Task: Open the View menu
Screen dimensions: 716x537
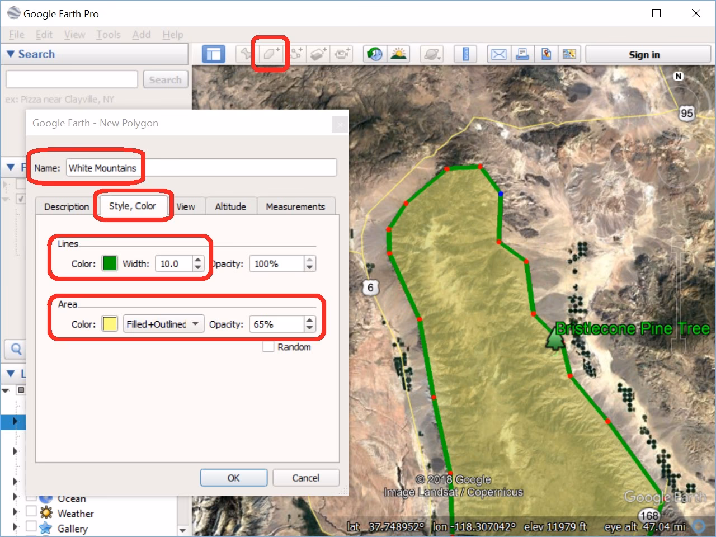Action: (x=74, y=35)
